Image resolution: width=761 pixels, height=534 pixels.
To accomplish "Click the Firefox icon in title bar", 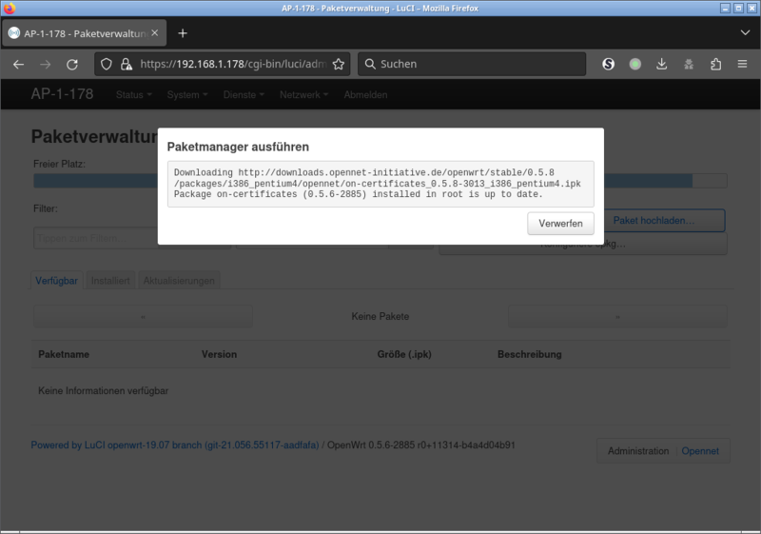I will 10,9.
